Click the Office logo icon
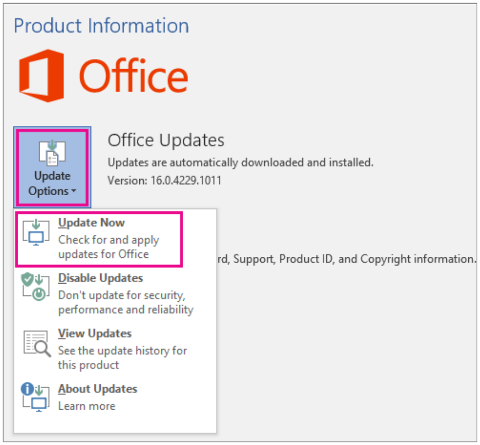The height and width of the screenshot is (445, 480). [42, 76]
